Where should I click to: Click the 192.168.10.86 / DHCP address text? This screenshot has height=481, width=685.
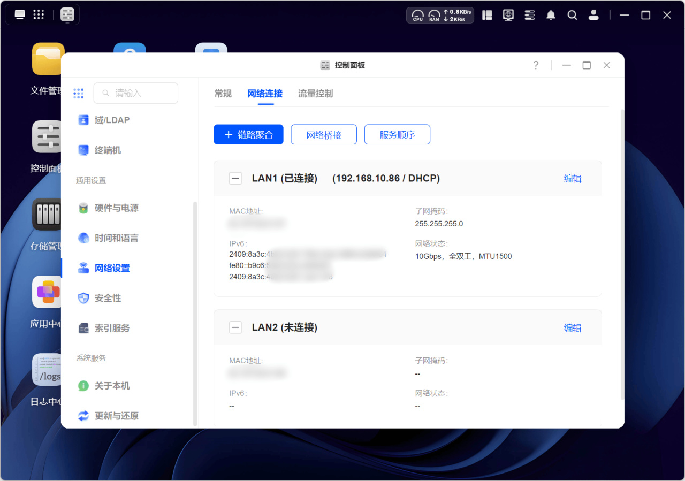pyautogui.click(x=386, y=179)
